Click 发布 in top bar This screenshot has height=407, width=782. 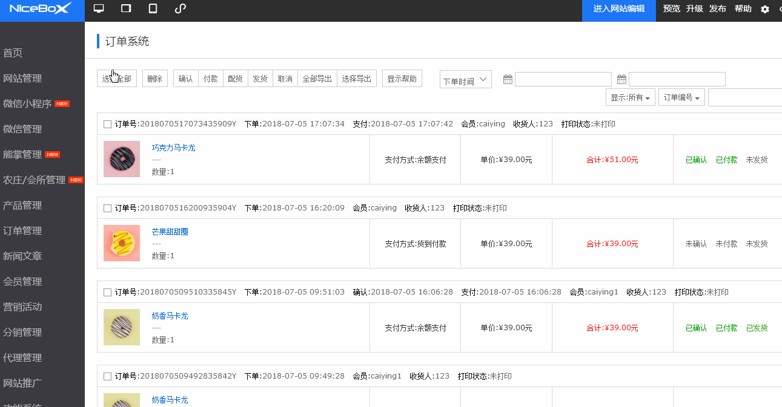point(718,9)
